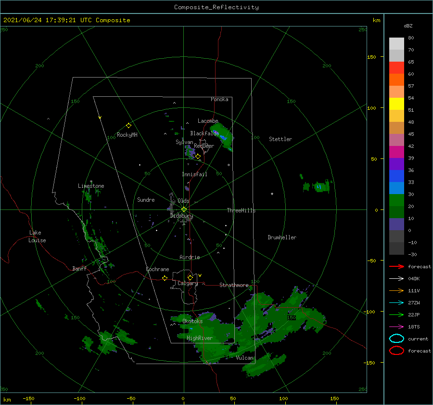Click the 18TS legend label
This screenshot has width=433, height=405.
pyautogui.click(x=414, y=327)
